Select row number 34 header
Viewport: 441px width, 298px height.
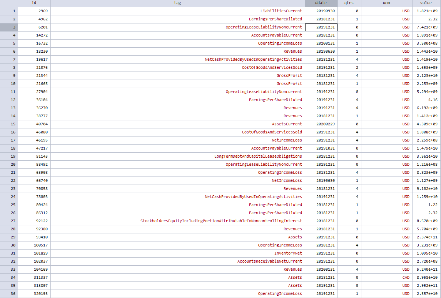[9, 278]
